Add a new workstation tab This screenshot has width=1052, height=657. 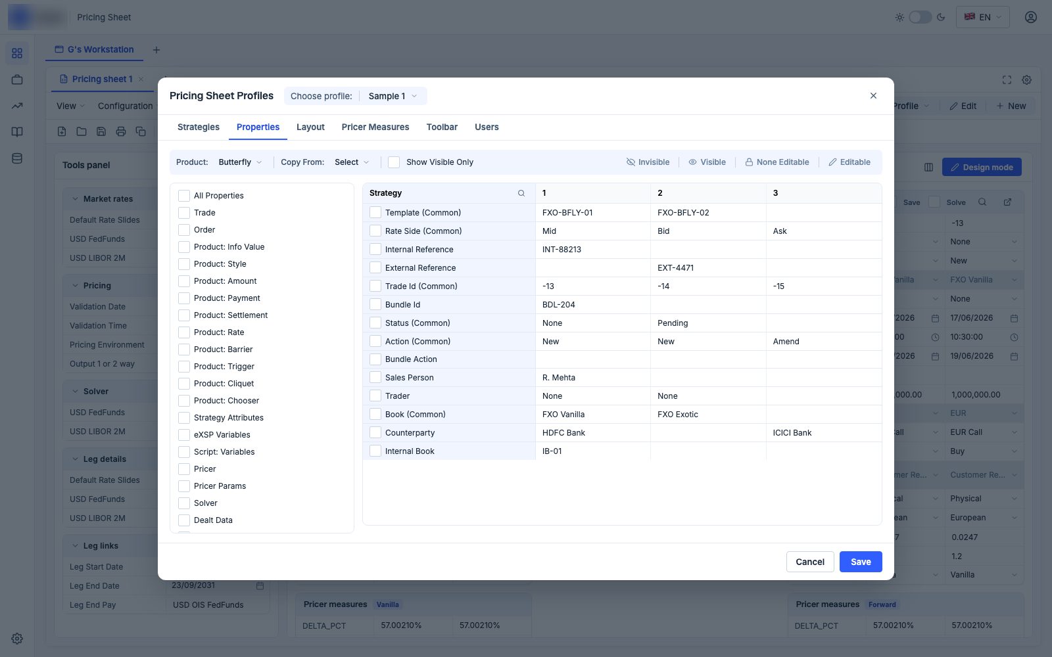point(156,50)
